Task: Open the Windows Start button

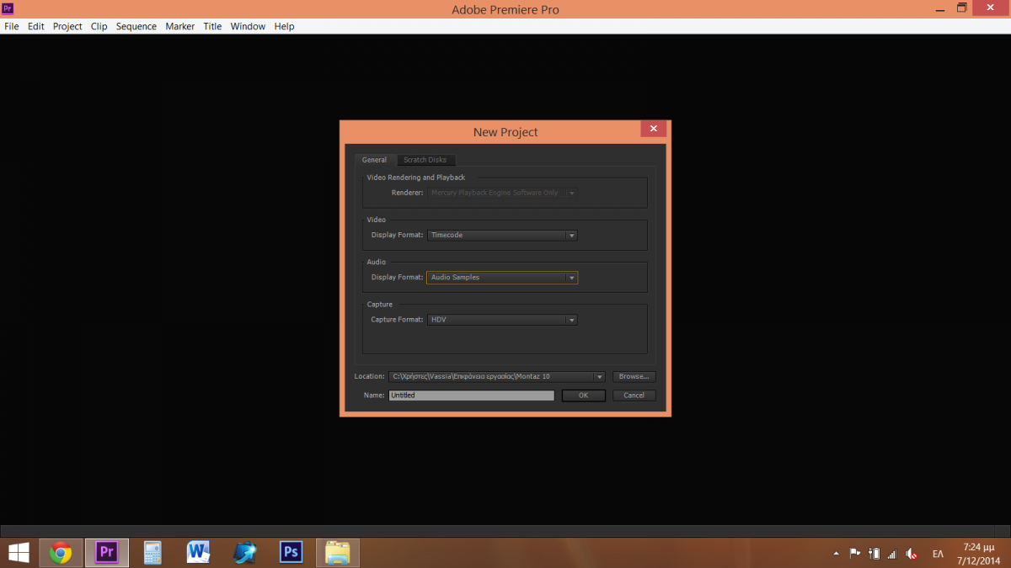Action: coord(19,552)
